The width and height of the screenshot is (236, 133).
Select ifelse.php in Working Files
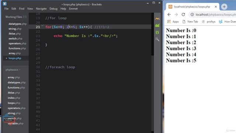pyautogui.click(x=15, y=34)
